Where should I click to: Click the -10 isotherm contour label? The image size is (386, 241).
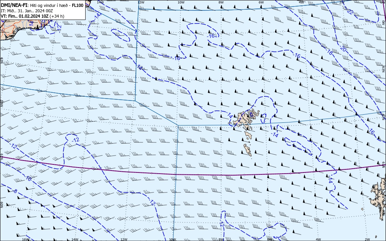(28, 178)
